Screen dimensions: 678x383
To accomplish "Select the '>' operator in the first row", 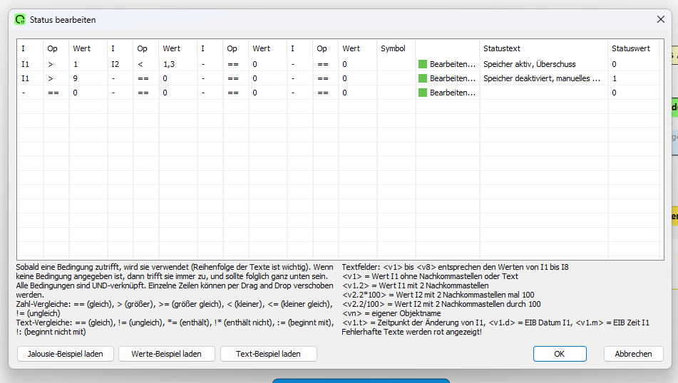I will pos(56,64).
